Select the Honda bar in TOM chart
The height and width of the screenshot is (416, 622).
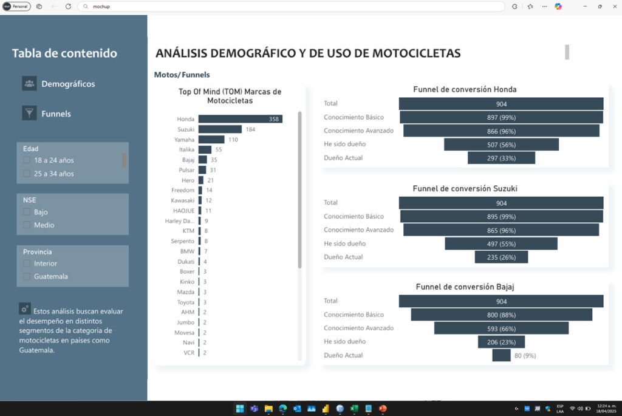pyautogui.click(x=240, y=119)
